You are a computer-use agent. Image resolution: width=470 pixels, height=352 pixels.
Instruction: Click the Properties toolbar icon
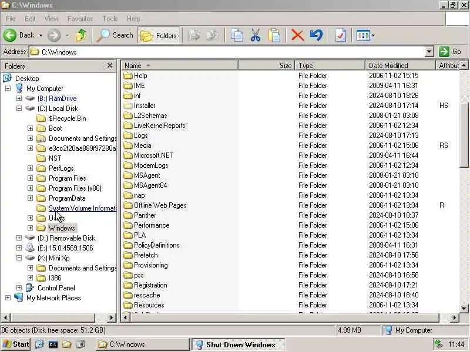(341, 35)
